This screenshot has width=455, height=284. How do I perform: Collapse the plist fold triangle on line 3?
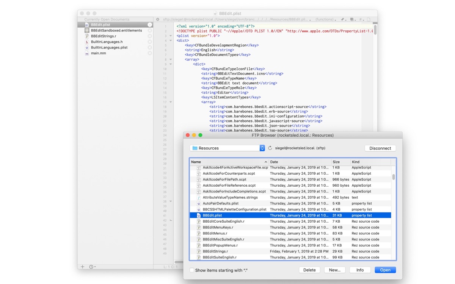tap(171, 36)
